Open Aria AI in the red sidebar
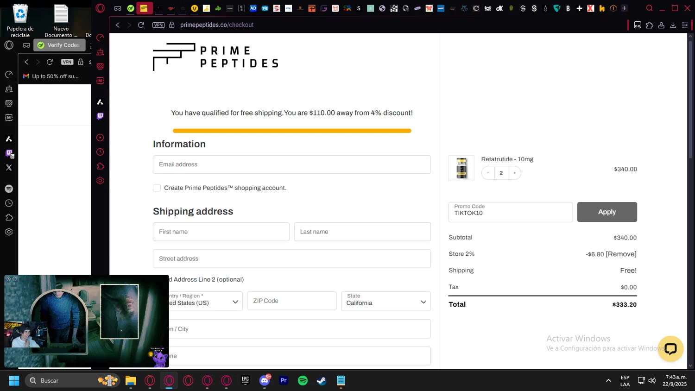This screenshot has height=391, width=695. pos(100,102)
